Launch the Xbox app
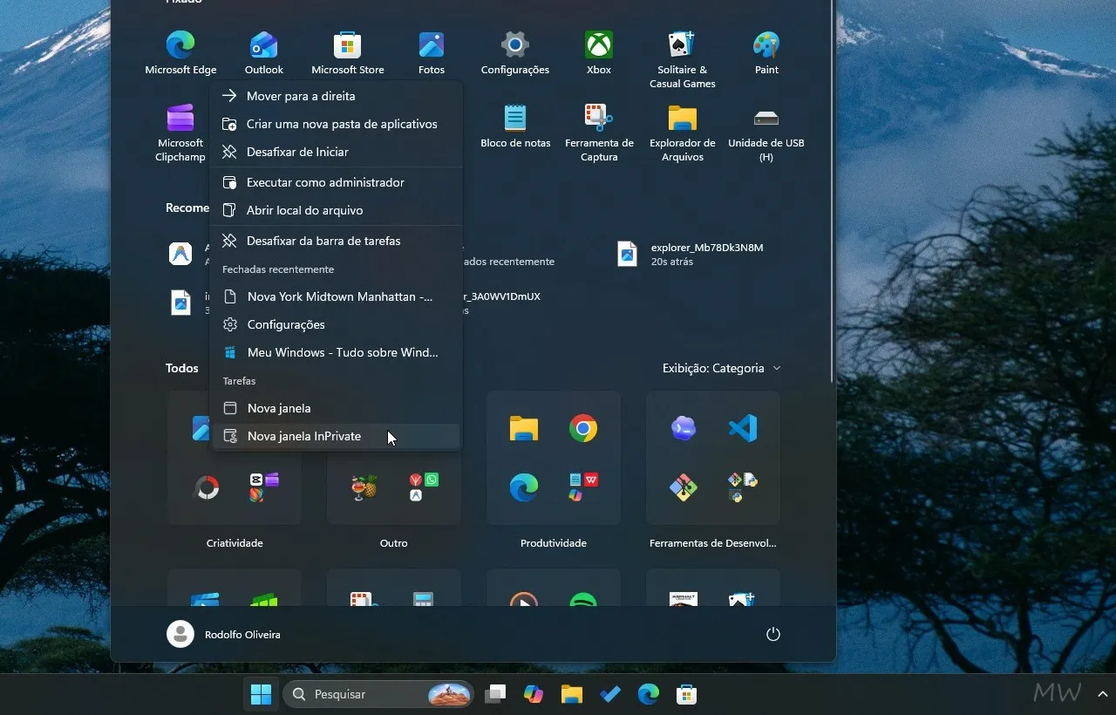The height and width of the screenshot is (715, 1116). [598, 53]
